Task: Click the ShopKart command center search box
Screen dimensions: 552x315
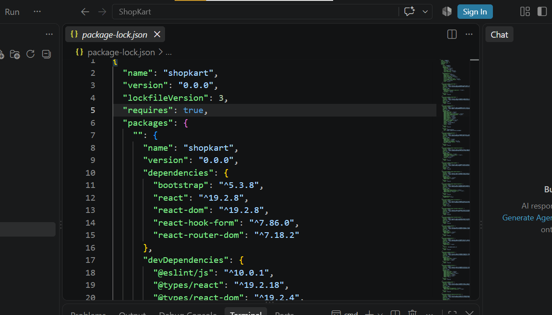Action: click(x=255, y=12)
